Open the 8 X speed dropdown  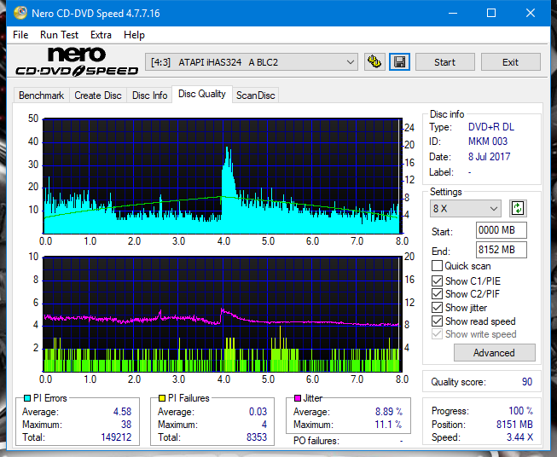[466, 208]
